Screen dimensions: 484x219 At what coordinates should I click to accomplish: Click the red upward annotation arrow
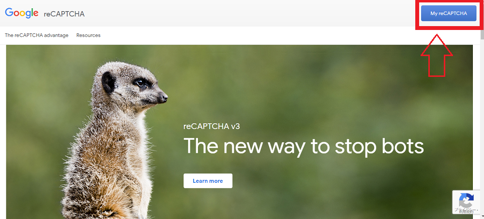[x=437, y=55]
